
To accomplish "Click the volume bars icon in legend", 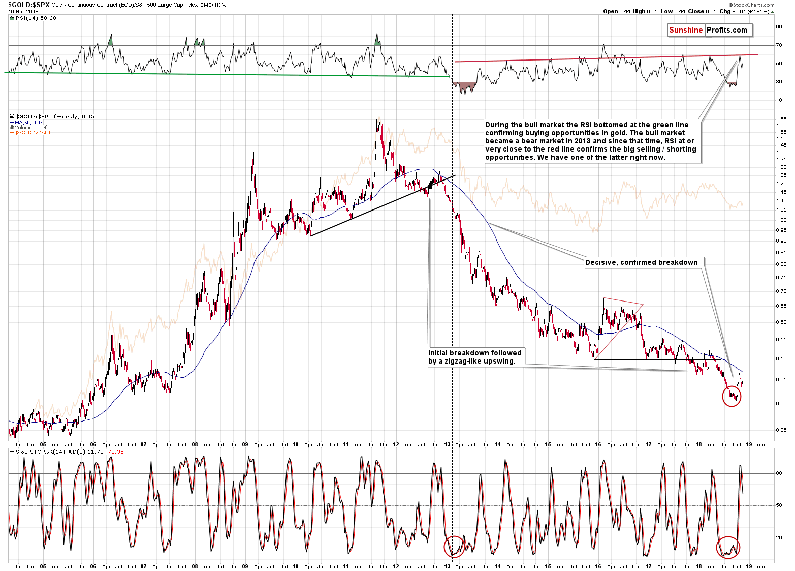I will pos(12,128).
